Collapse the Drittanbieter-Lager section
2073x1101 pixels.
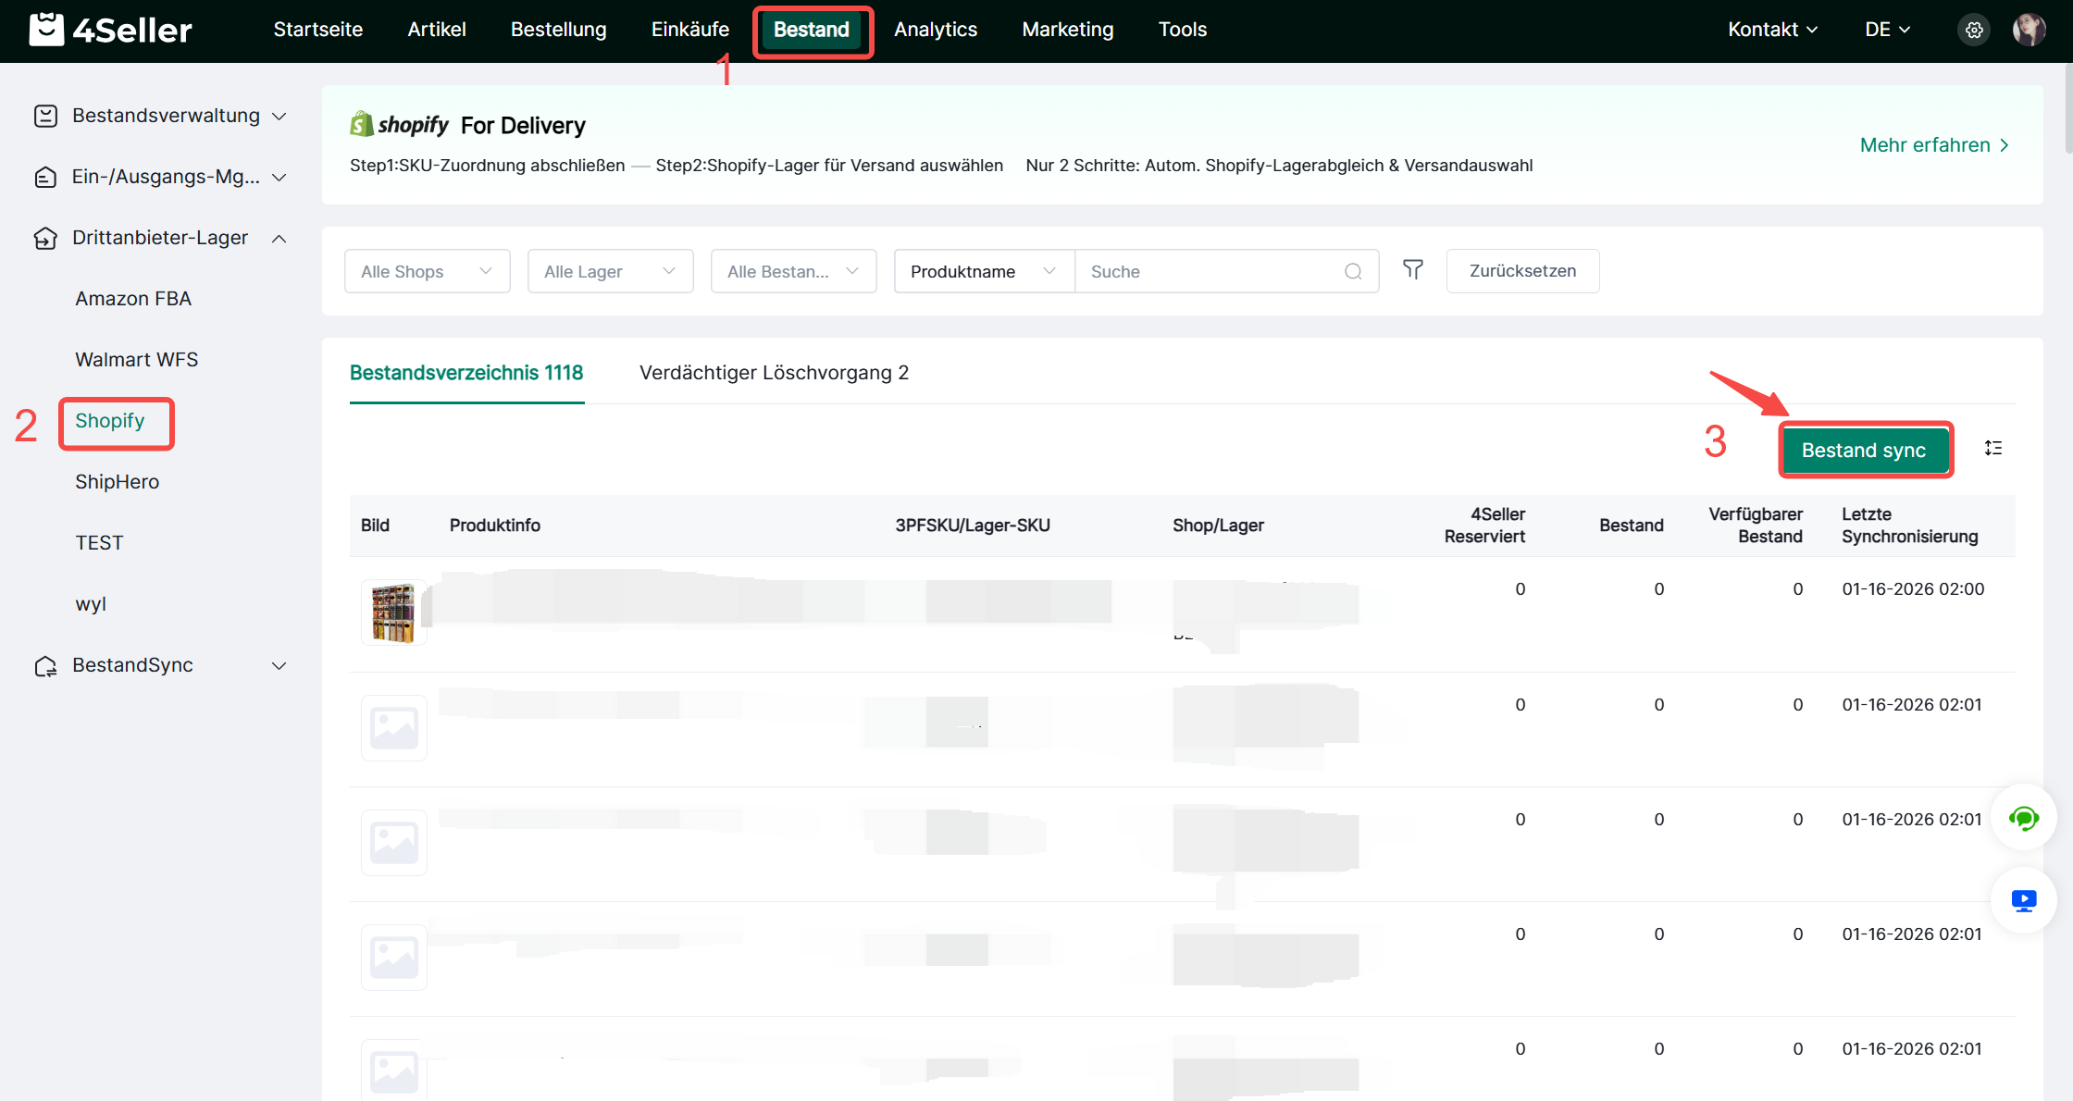161,238
